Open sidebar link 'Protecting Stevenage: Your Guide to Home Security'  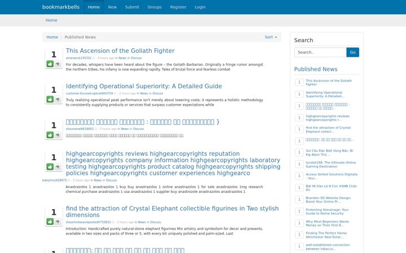coord(327,211)
